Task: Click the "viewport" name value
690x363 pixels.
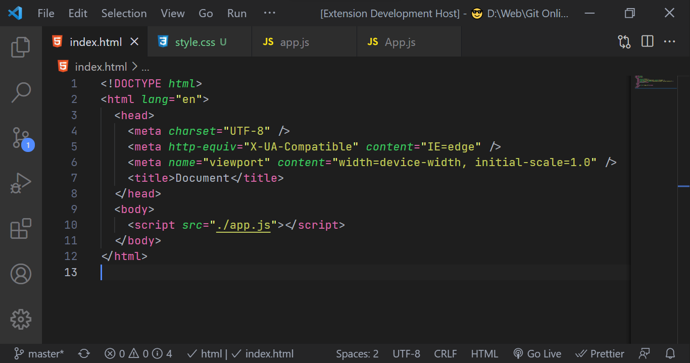Action: pyautogui.click(x=237, y=162)
